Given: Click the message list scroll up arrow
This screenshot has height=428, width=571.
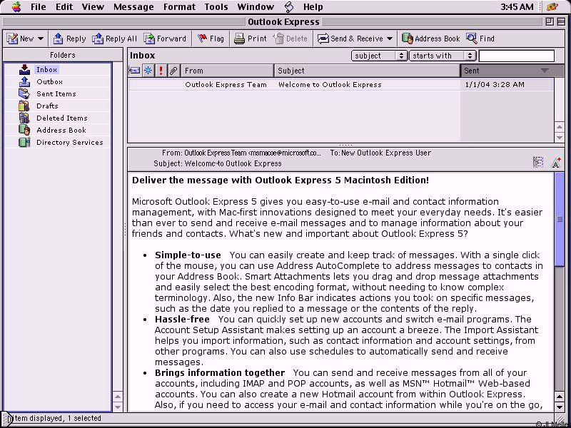Looking at the screenshot, I should (x=560, y=128).
